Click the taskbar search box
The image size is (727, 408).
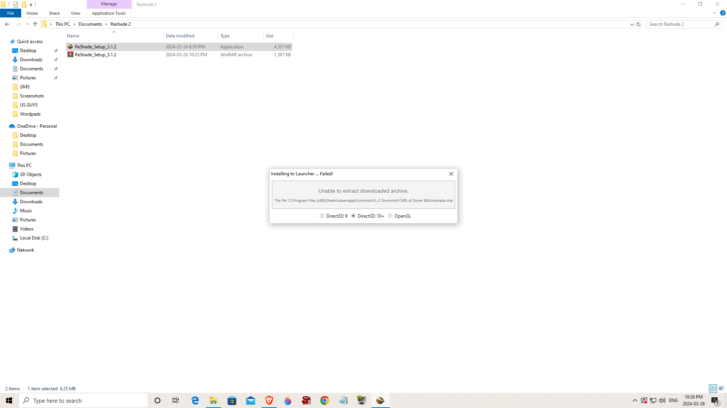tap(83, 400)
